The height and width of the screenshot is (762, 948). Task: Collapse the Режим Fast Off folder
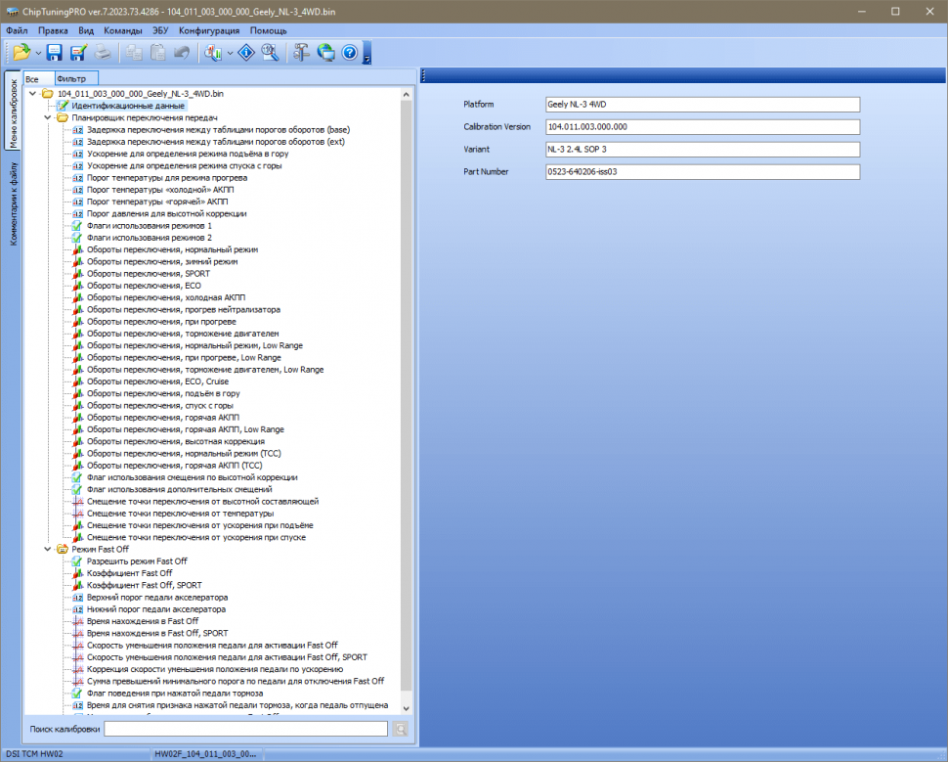[x=48, y=550]
